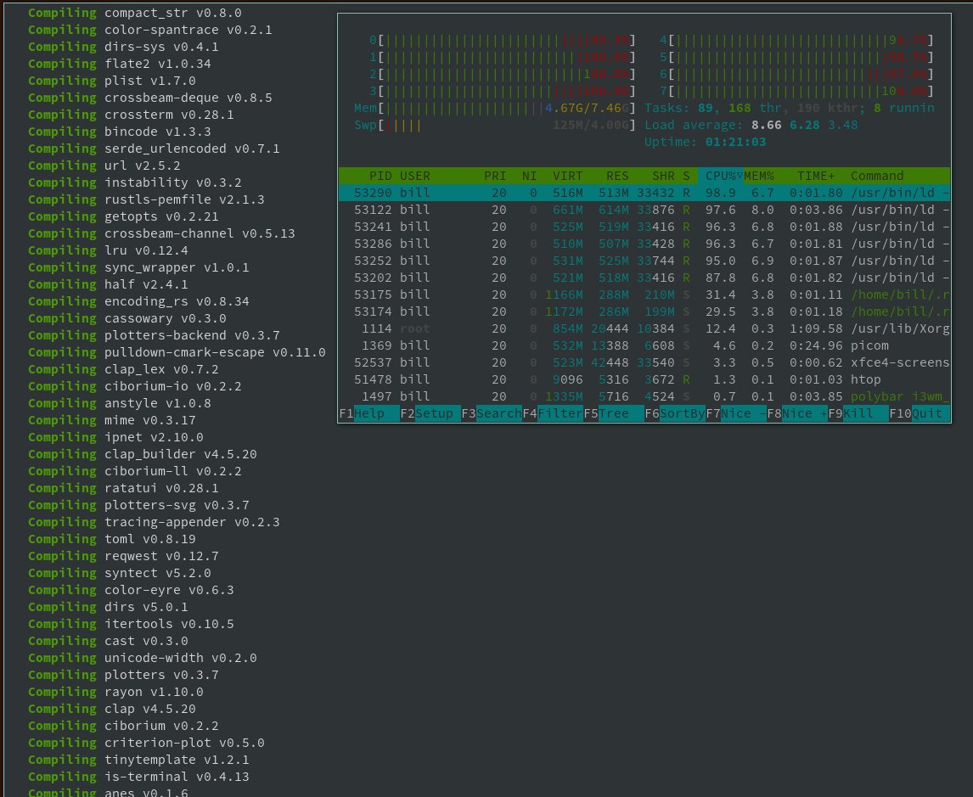The width and height of the screenshot is (973, 797).
Task: Sort by the RES column header
Action: 617,177
